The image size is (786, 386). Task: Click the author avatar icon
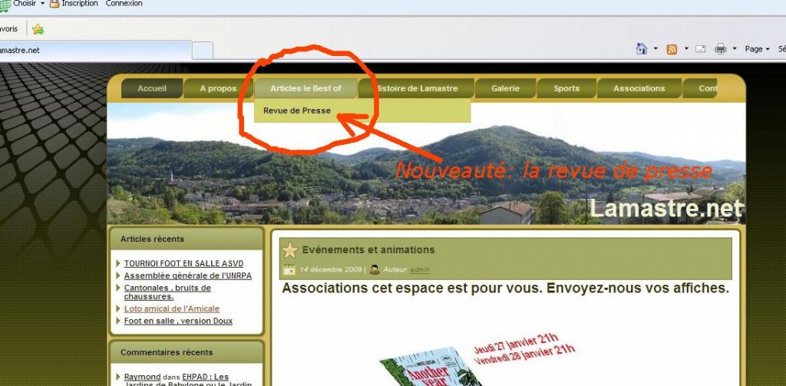pyautogui.click(x=375, y=269)
